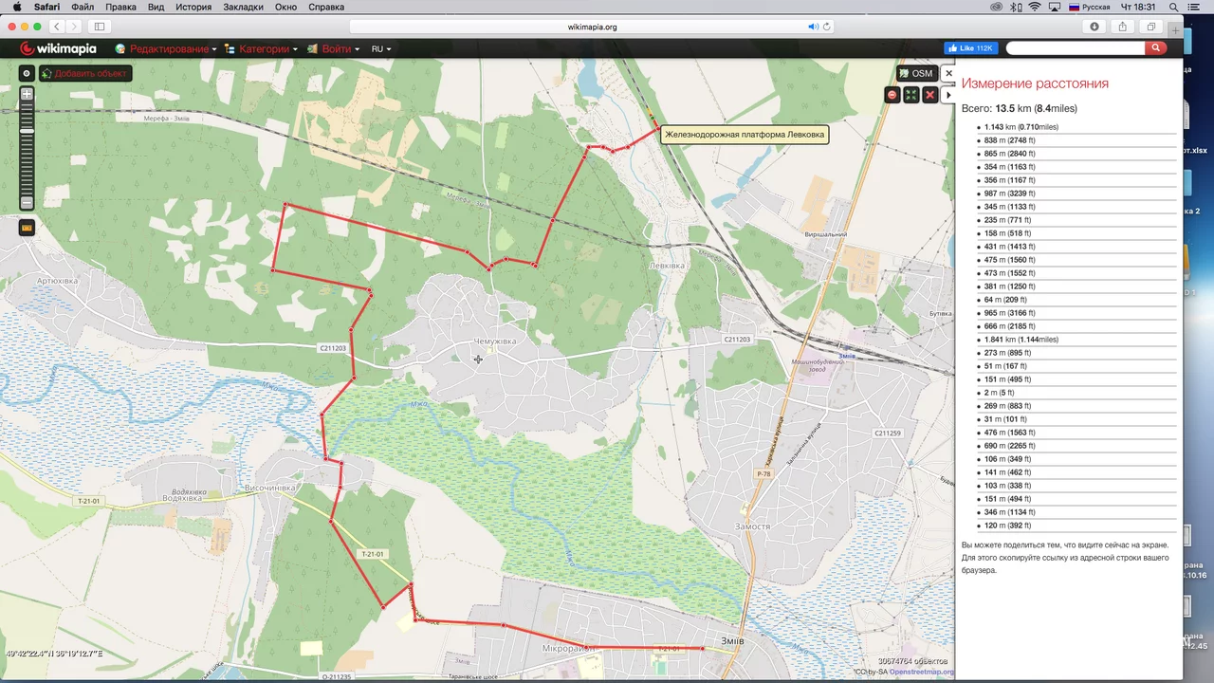1214x683 pixels.
Task: Click the Wi-Fi icon in the menu bar
Action: coord(1034,7)
